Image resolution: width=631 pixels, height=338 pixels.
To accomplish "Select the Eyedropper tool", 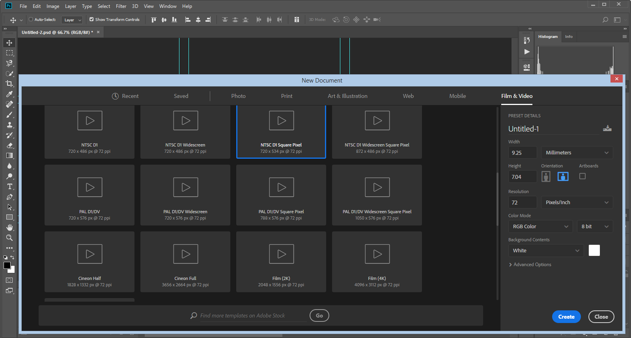I will [9, 94].
